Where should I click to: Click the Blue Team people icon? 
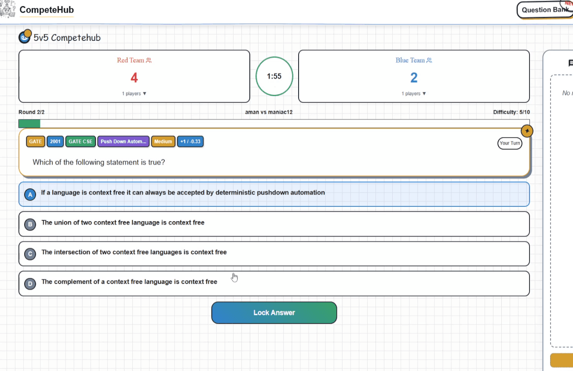[429, 61]
